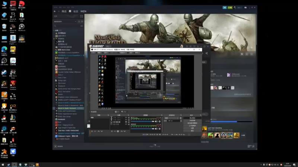Click Steam's back navigation arrow
This screenshot has height=167, width=298.
click(55, 12)
